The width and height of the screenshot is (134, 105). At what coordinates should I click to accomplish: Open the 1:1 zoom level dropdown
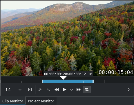13,90
